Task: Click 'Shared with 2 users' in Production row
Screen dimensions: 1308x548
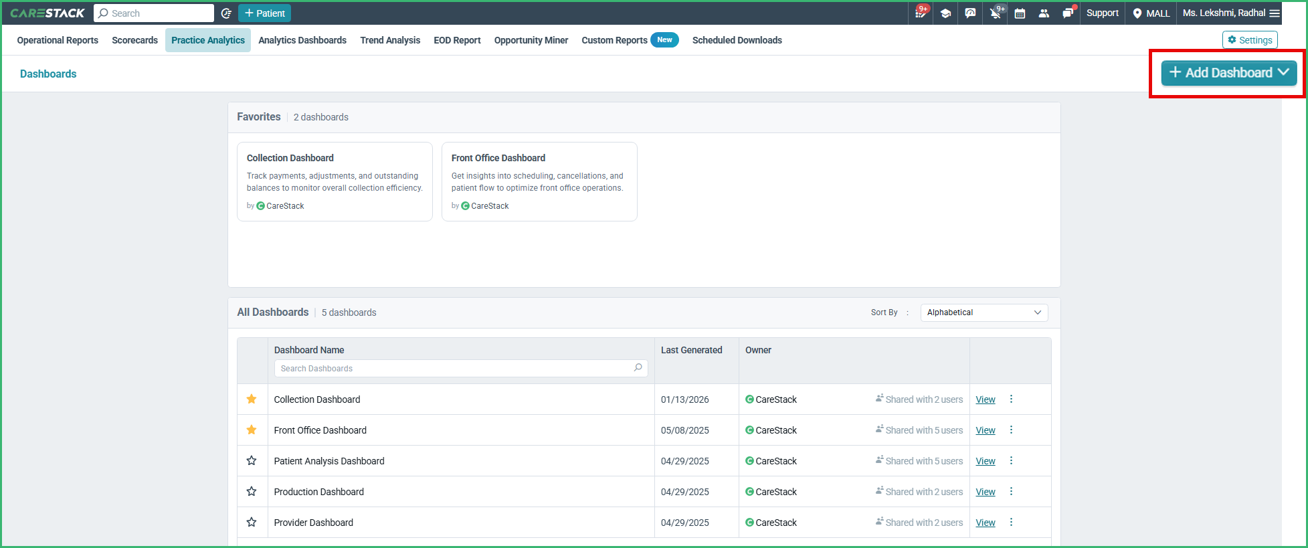Action: 924,492
